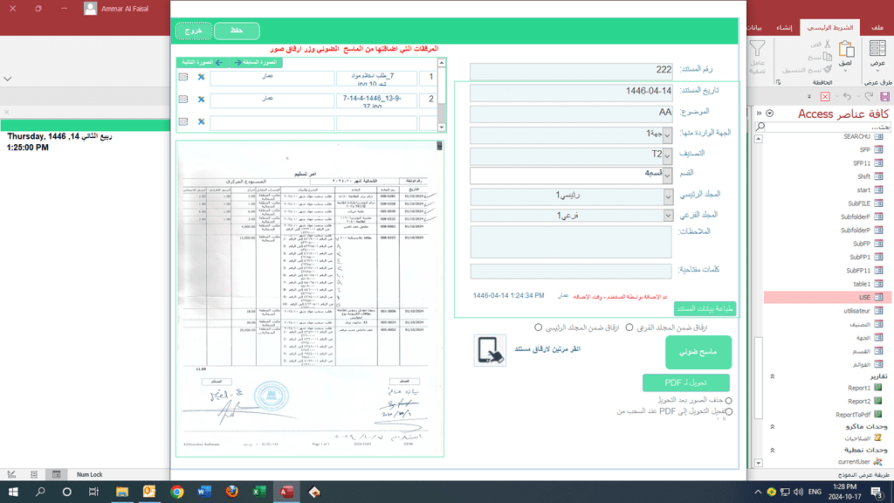Select ارفاق ضمن المجلد الرئيسي radio option
Screen dimensions: 894x503
(x=538, y=327)
